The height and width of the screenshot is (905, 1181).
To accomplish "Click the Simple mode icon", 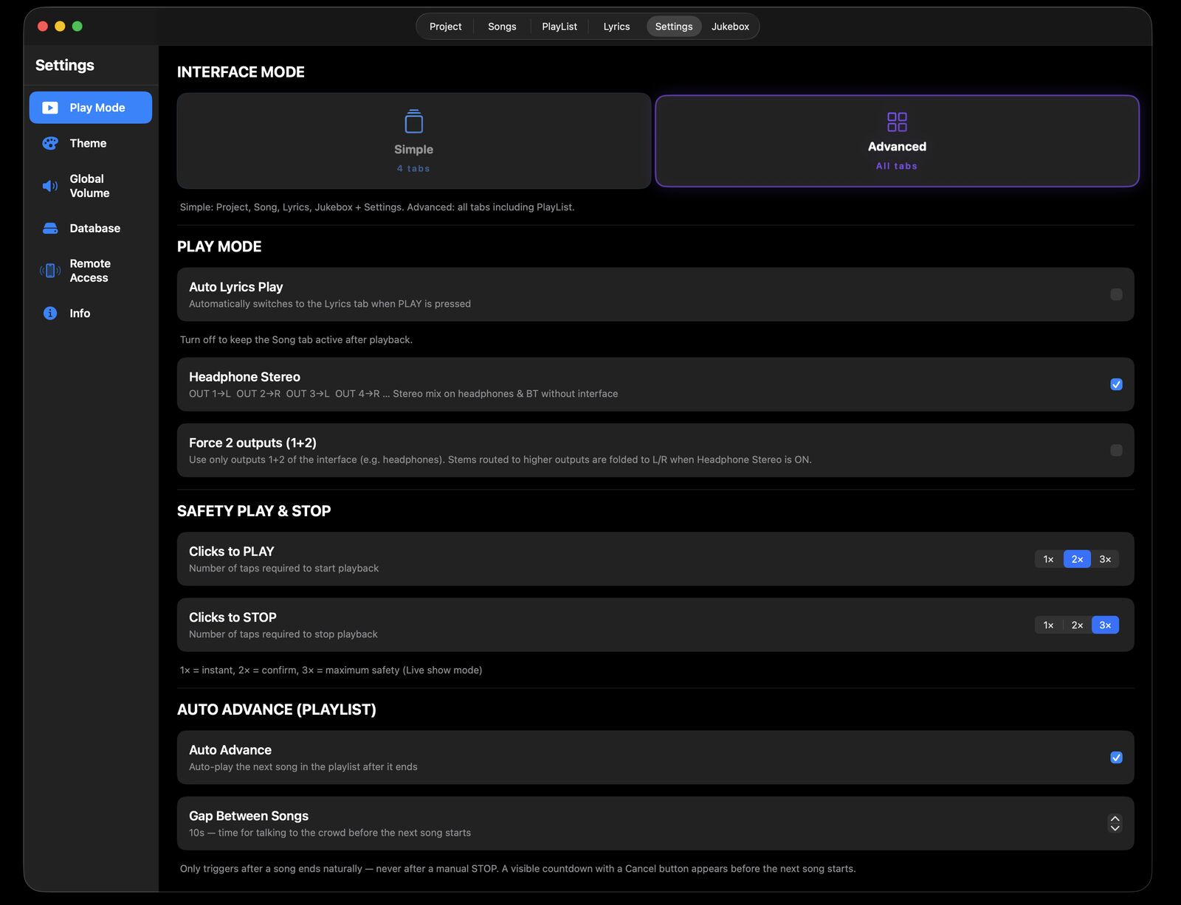I will (x=414, y=122).
